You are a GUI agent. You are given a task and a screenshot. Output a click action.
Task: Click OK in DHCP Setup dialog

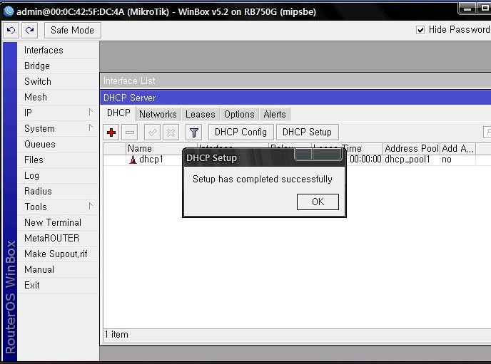pyautogui.click(x=318, y=202)
